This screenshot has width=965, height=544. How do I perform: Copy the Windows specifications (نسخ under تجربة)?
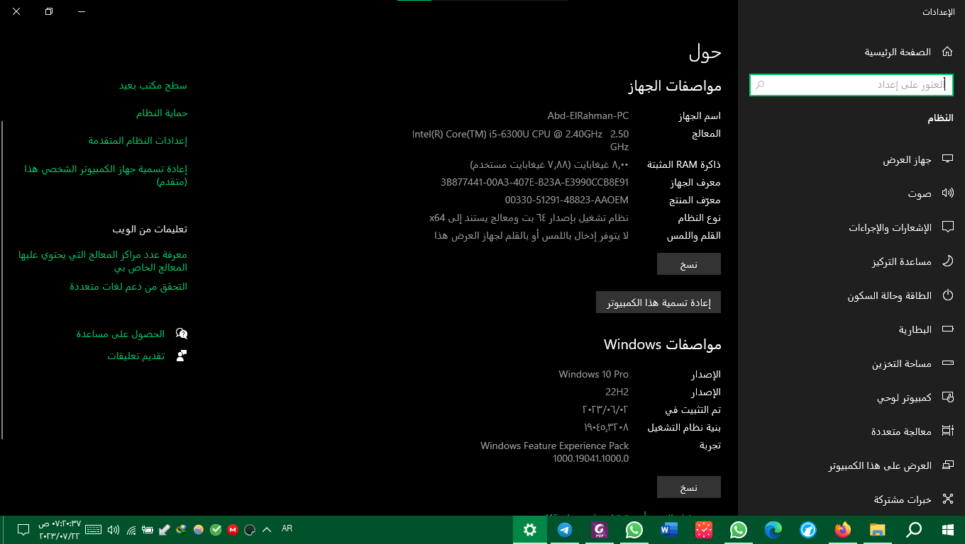click(x=689, y=487)
